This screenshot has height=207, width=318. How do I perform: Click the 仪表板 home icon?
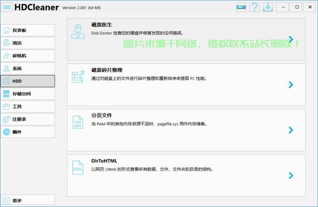pyautogui.click(x=6, y=30)
